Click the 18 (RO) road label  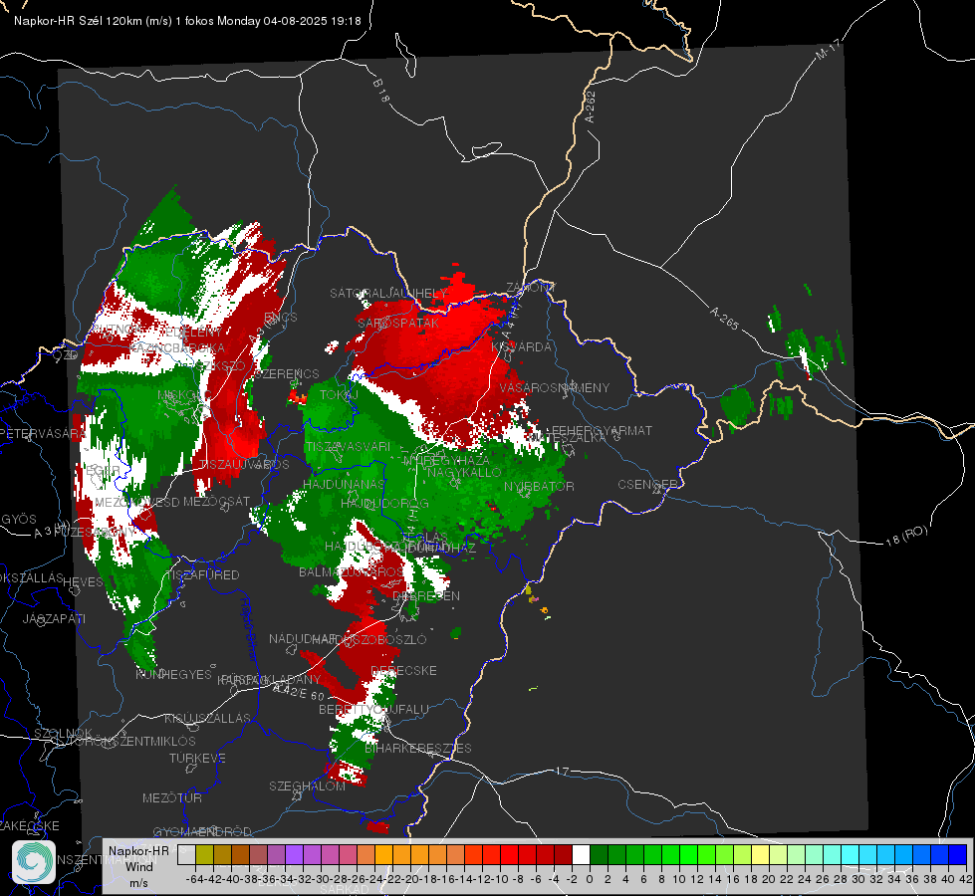tap(906, 536)
